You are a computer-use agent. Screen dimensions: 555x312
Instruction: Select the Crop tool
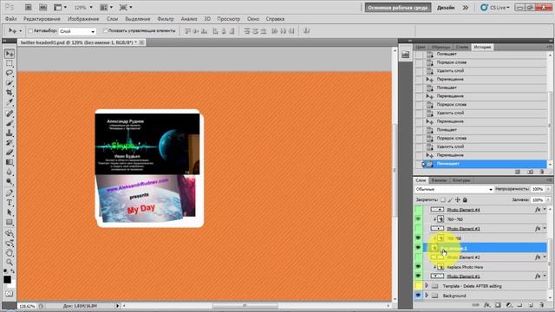(10, 93)
